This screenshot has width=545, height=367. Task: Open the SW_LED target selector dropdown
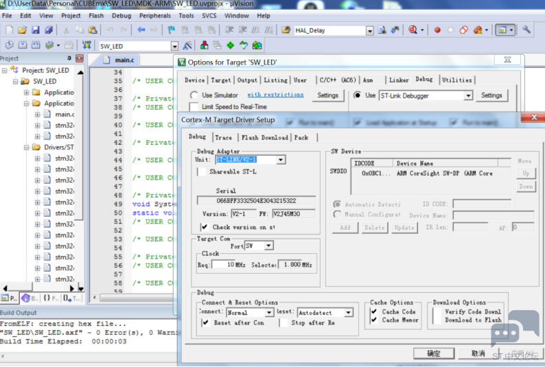(x=174, y=46)
